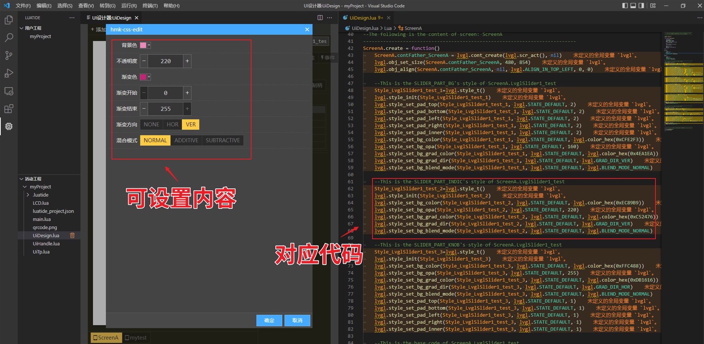
Task: Open the 终端(T) menu
Action: tap(150, 6)
